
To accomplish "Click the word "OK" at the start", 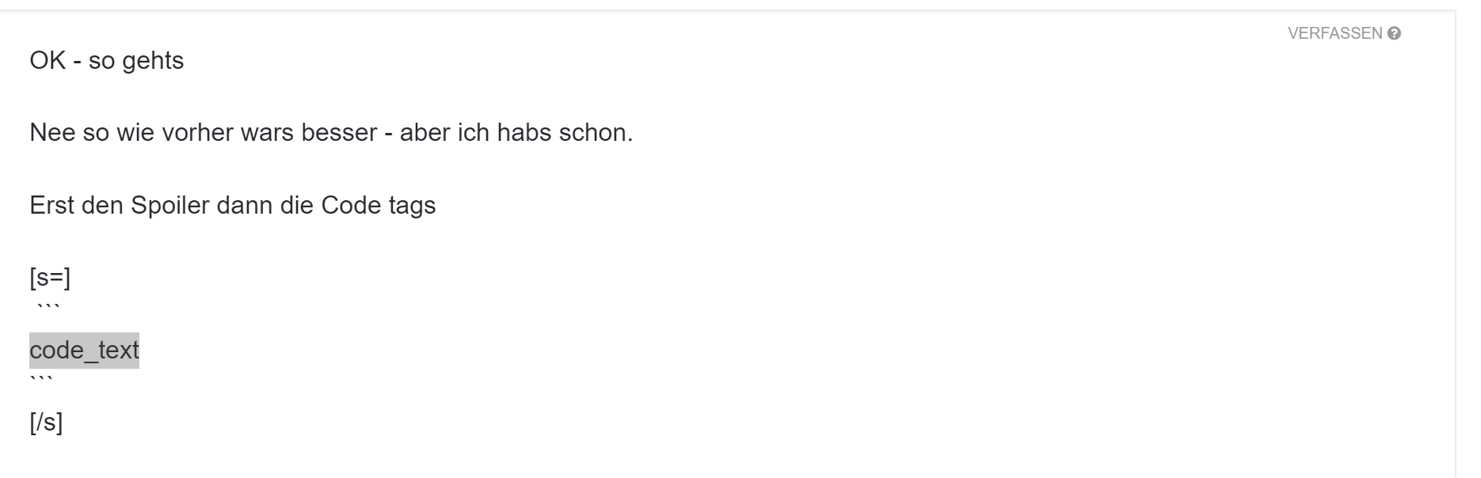I will click(47, 61).
